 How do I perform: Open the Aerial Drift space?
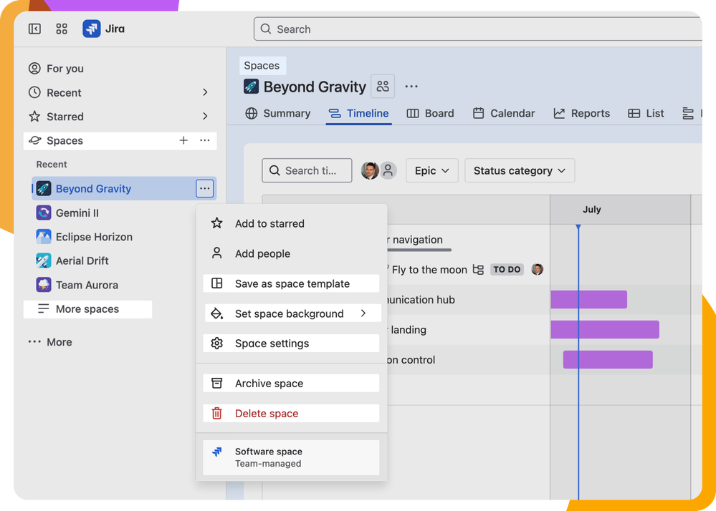click(82, 261)
